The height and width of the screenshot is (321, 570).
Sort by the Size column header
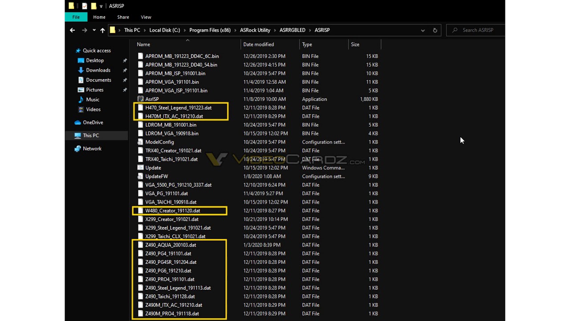(x=355, y=44)
